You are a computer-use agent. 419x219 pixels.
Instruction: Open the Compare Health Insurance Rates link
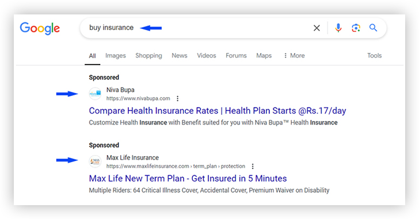pos(218,111)
